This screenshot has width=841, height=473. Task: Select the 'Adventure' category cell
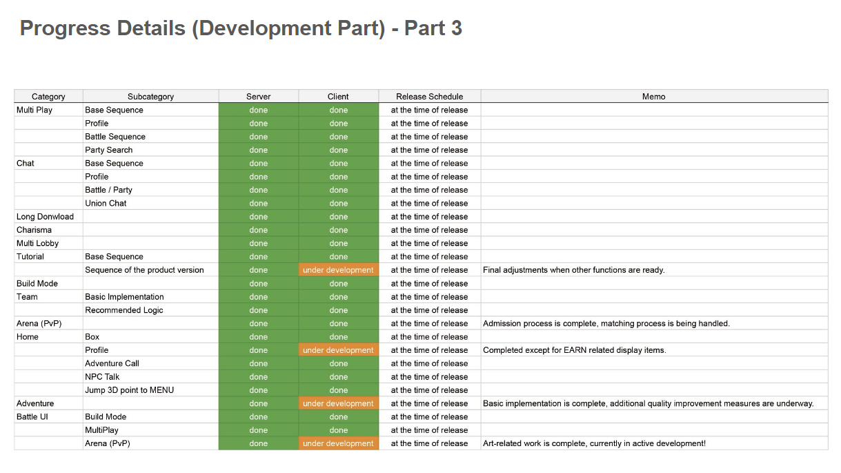click(x=48, y=403)
